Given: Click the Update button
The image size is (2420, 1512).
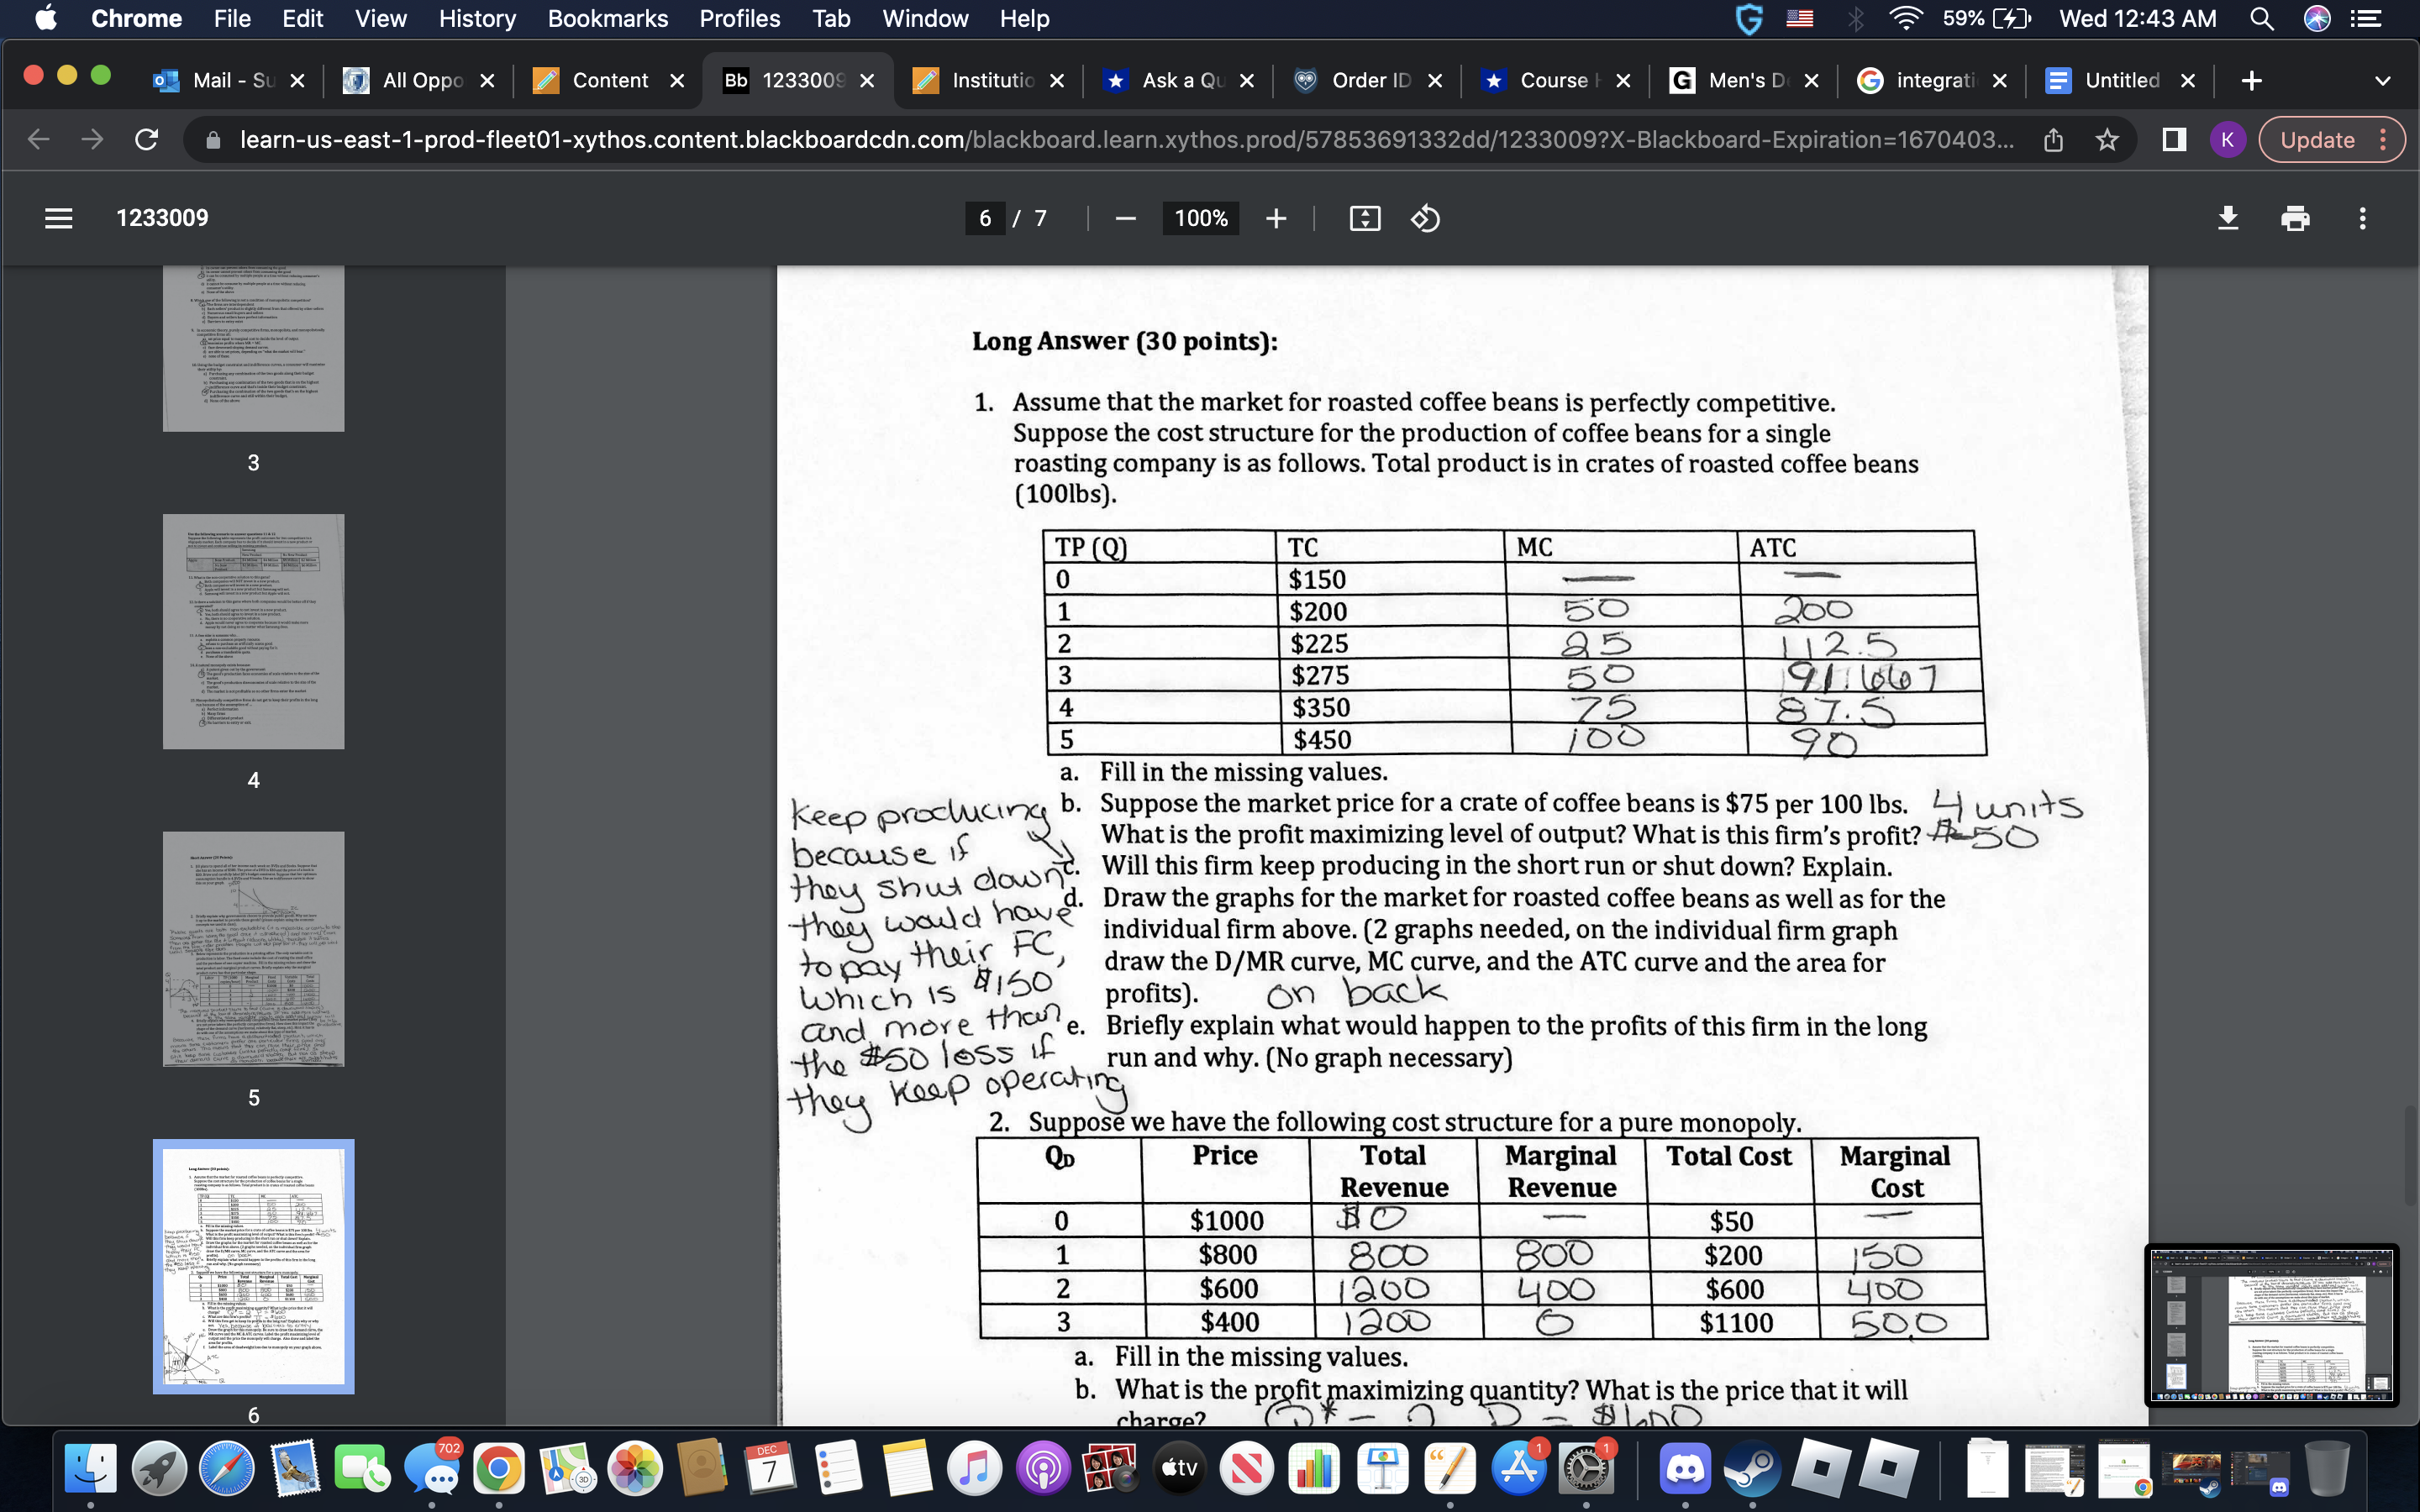Looking at the screenshot, I should 2316,140.
